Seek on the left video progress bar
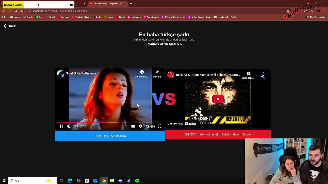This screenshot has width=328, height=184. [110, 122]
